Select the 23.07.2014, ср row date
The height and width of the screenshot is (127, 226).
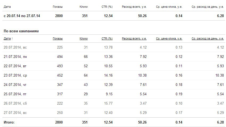(15, 75)
